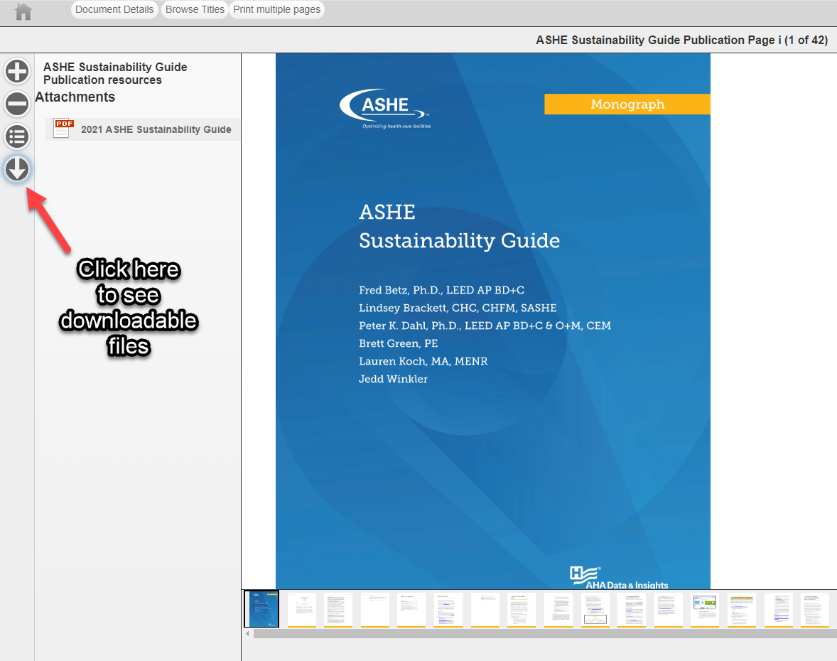Viewport: 837px width, 661px height.
Task: Click the ASHE Sustainability Guide Publication resources heading
Action: click(x=115, y=73)
